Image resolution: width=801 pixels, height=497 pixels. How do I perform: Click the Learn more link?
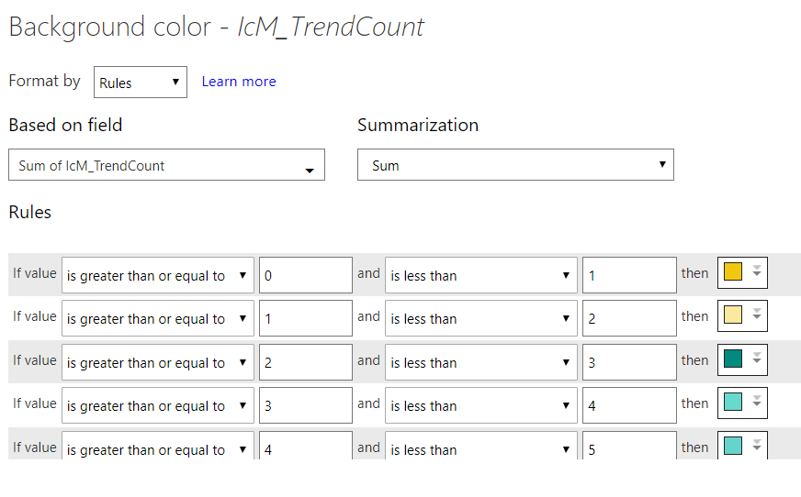coord(239,82)
